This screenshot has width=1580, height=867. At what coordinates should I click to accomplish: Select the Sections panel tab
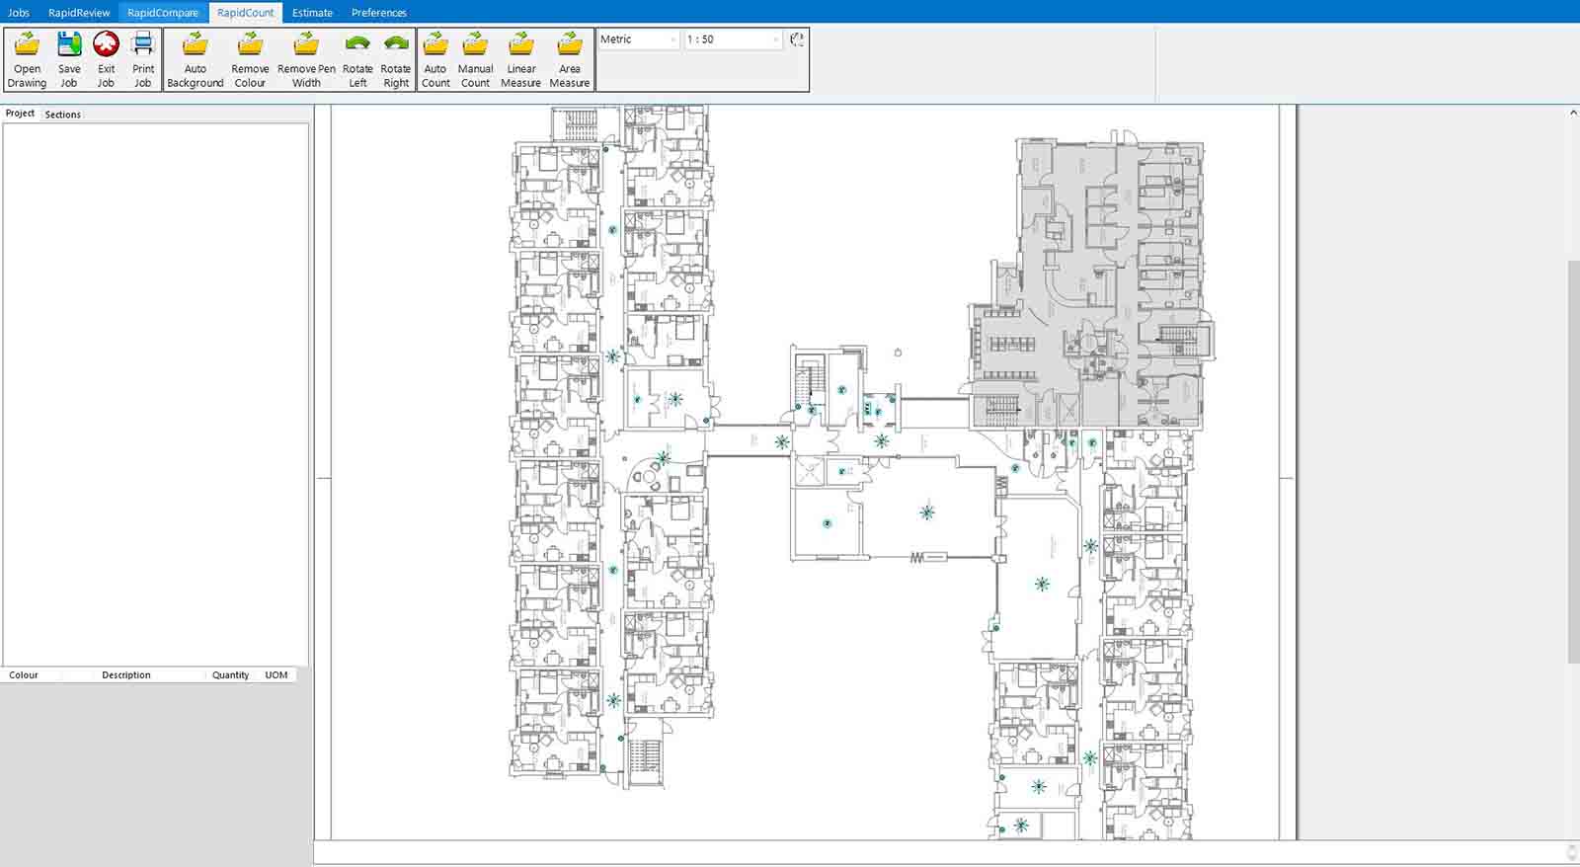63,115
